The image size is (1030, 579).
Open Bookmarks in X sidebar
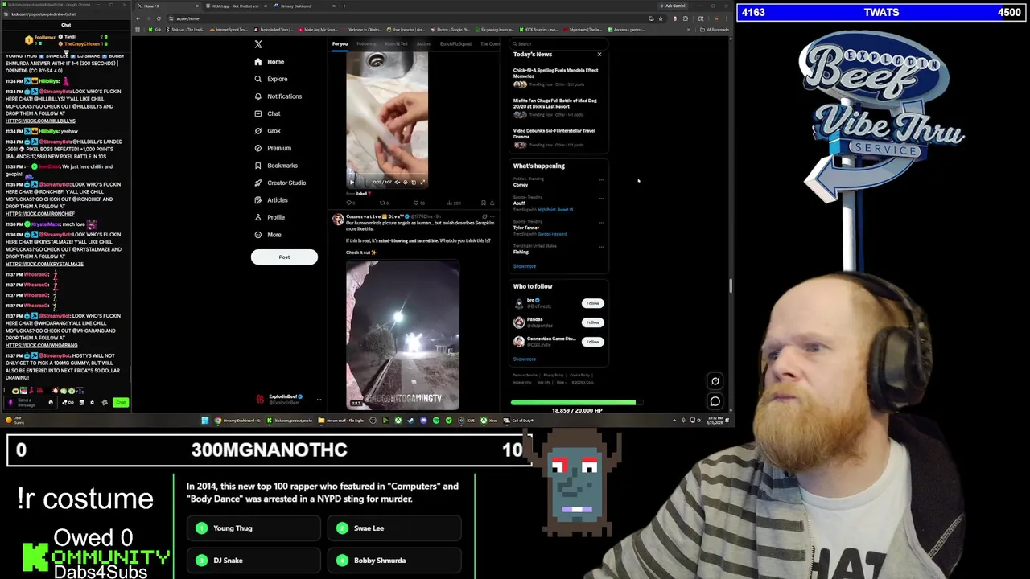coord(275,166)
